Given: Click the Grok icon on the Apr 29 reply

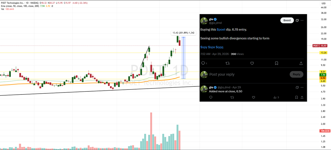Looking at the screenshot, I should (297, 87).
